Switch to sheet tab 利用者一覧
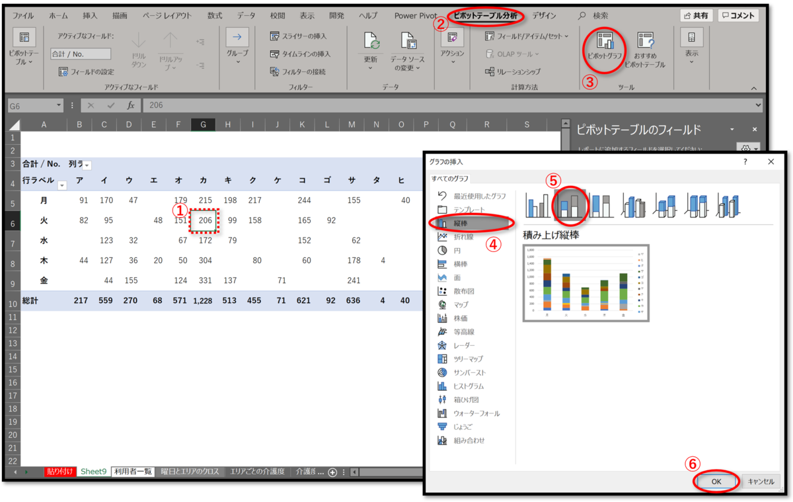Viewport: 793px width, 502px height. (133, 472)
